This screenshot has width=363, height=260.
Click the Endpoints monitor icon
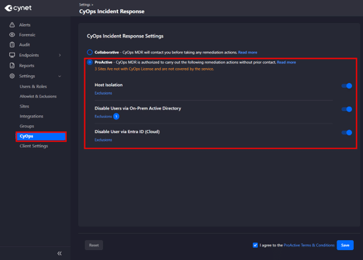tap(12, 55)
